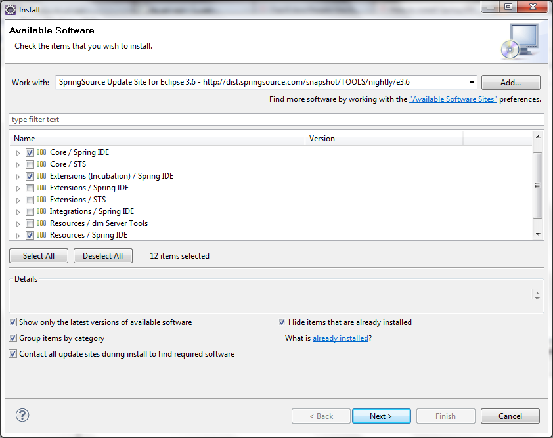Click the Integrations / Spring IDE feature icon
This screenshot has height=438, width=553.
[40, 211]
